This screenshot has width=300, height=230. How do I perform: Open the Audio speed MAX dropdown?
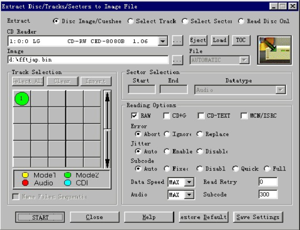pyautogui.click(x=189, y=195)
